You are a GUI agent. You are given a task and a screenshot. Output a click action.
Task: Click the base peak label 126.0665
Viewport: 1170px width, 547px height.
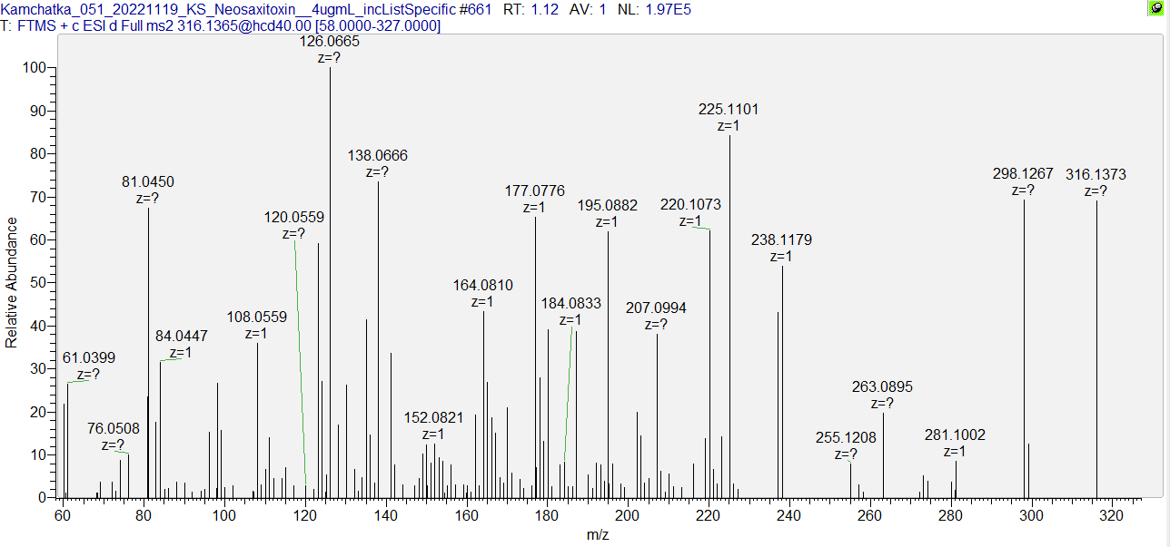point(330,42)
